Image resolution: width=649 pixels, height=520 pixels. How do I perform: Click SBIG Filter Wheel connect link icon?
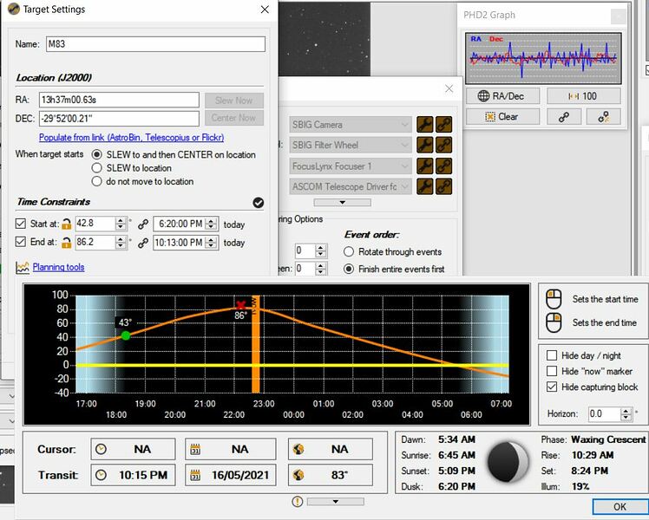pyautogui.click(x=443, y=146)
